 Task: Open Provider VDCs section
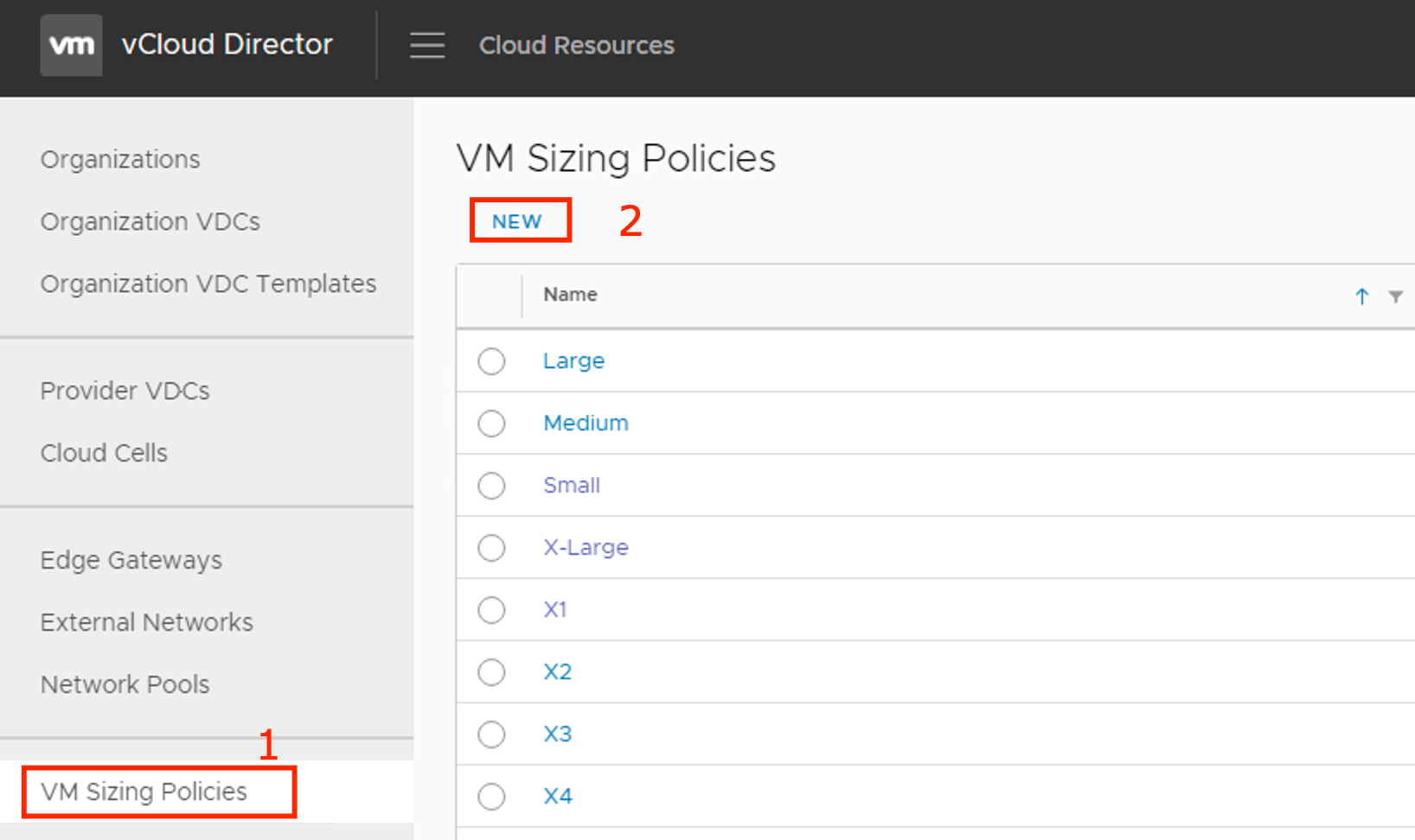tap(125, 391)
